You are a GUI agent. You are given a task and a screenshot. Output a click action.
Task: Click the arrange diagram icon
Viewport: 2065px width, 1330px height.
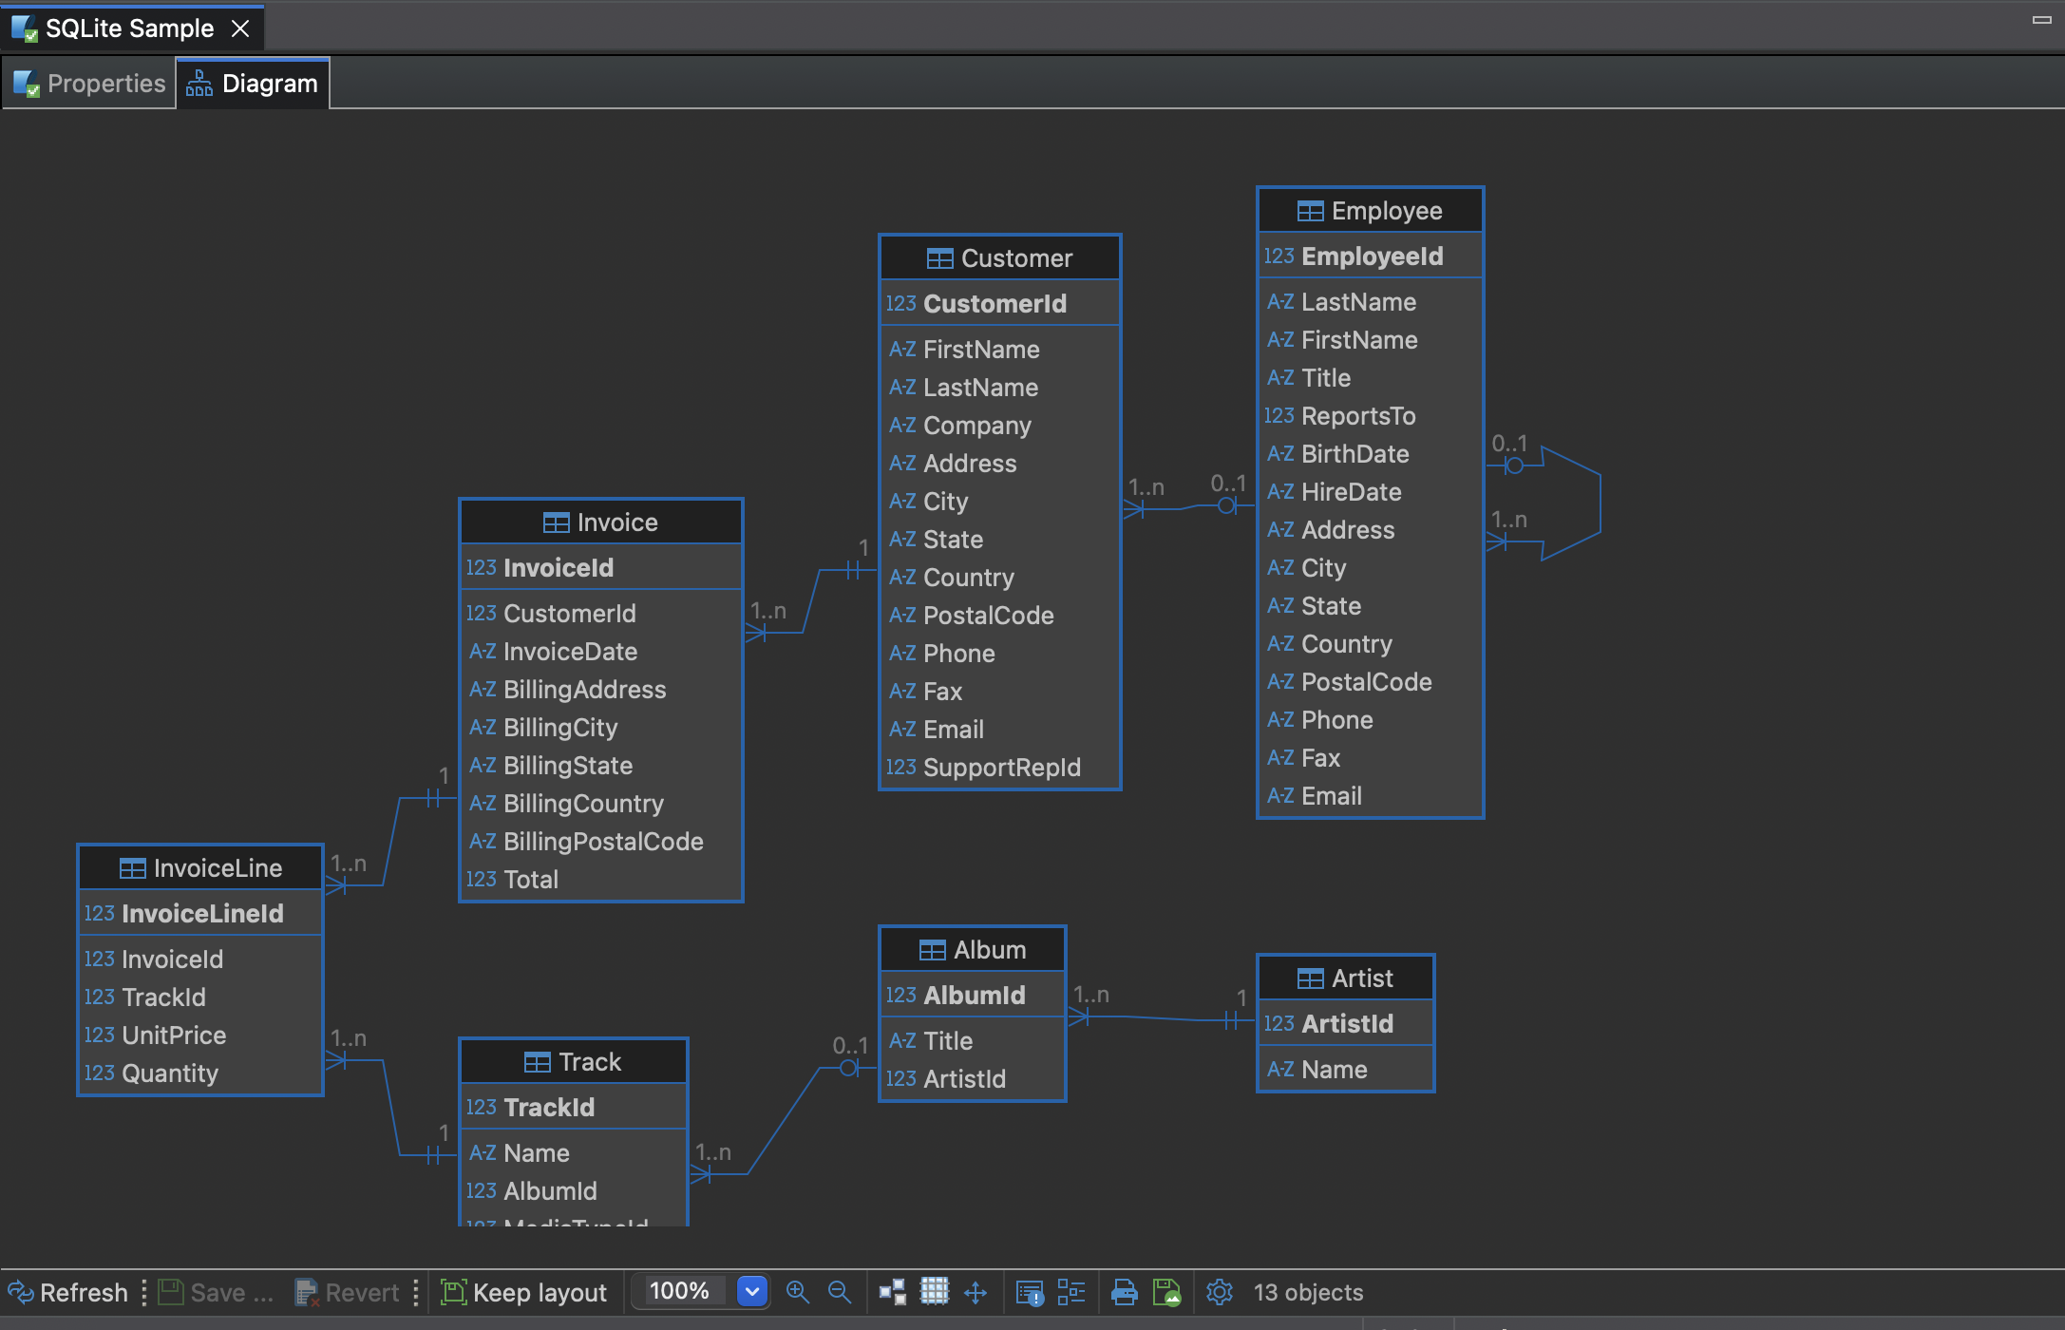[x=893, y=1292]
